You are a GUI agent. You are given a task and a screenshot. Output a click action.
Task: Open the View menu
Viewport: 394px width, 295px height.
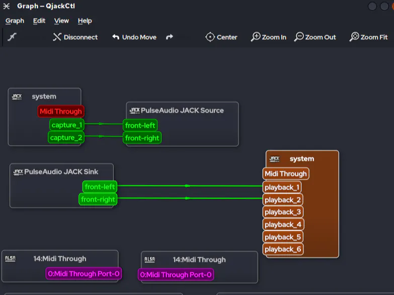tap(61, 21)
